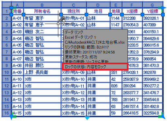
Task: Click the bottom-center table break triangle grip
Action: click(x=87, y=118)
